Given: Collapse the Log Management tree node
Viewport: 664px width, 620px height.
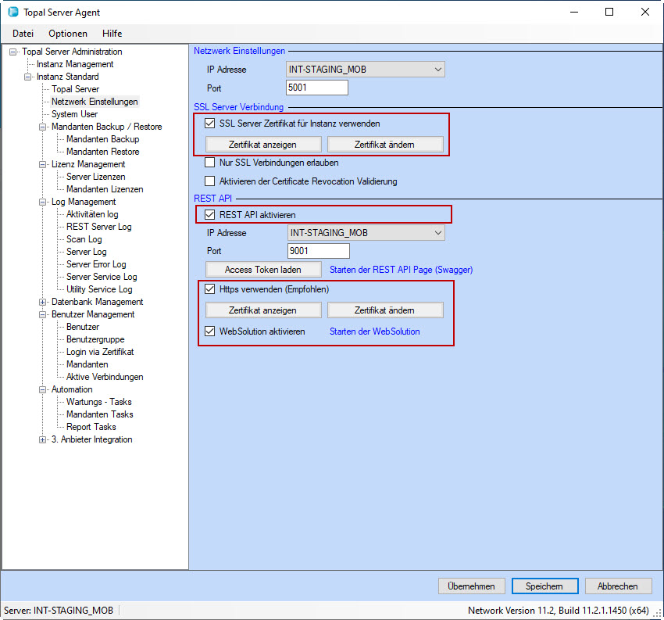Looking at the screenshot, I should (43, 202).
